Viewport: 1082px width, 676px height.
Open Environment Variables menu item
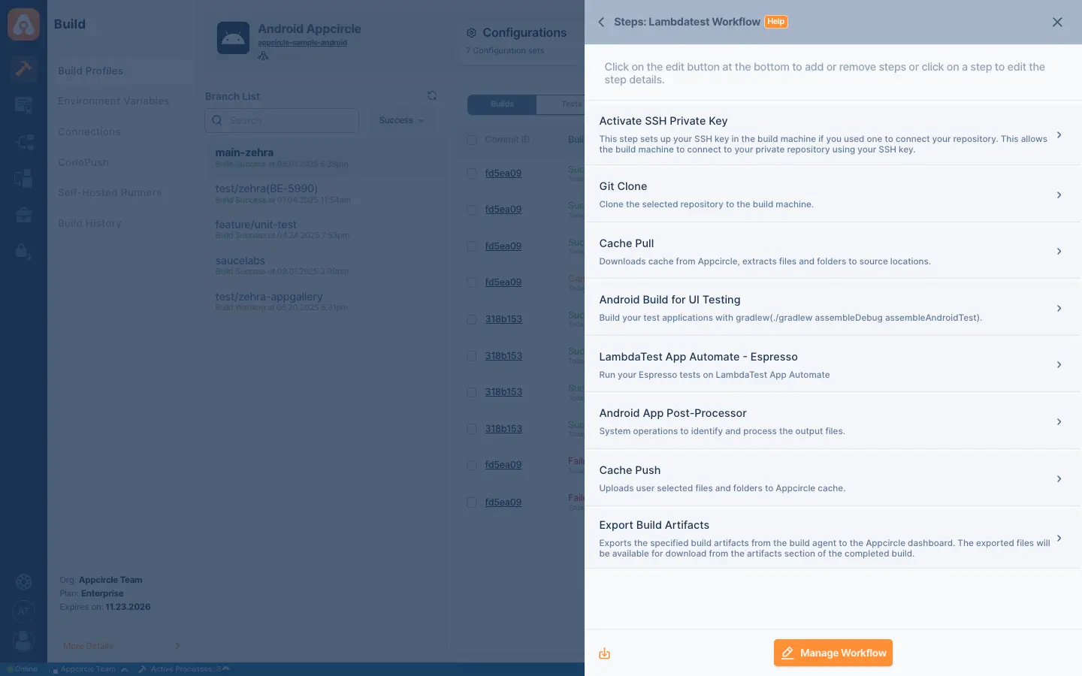[113, 101]
